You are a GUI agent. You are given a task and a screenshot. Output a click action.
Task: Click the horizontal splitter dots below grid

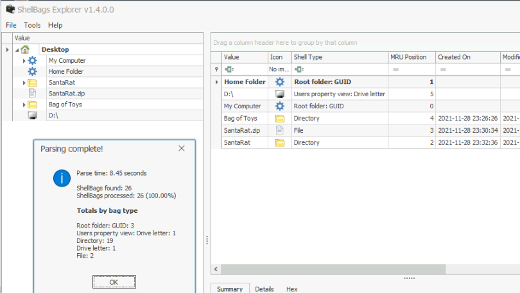click(x=409, y=278)
